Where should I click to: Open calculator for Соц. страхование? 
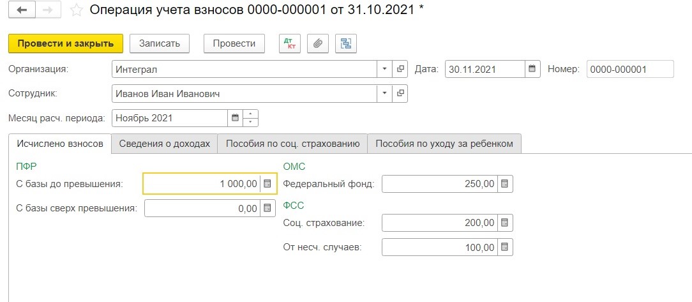[506, 223]
